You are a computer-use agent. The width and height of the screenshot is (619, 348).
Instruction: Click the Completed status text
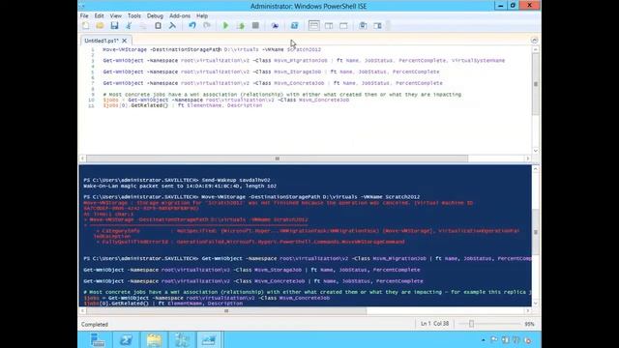click(x=95, y=325)
